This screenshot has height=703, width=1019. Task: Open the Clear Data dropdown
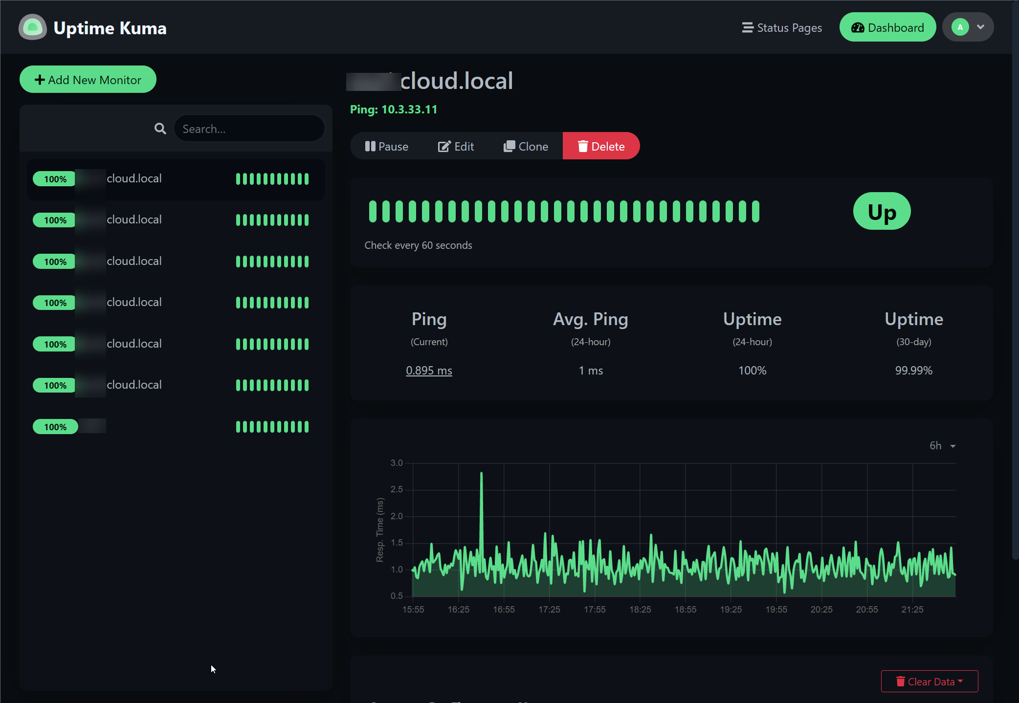[929, 681]
